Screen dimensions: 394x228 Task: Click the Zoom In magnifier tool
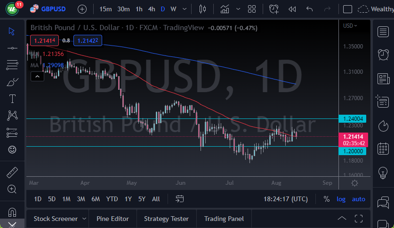click(x=12, y=189)
